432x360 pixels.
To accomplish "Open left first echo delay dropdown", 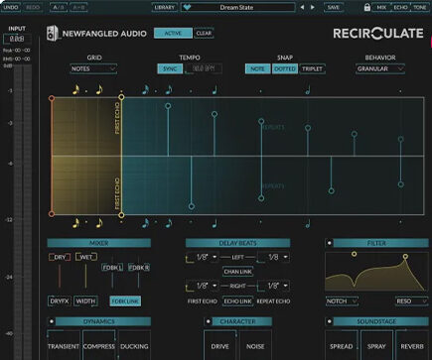I will pyautogui.click(x=202, y=257).
